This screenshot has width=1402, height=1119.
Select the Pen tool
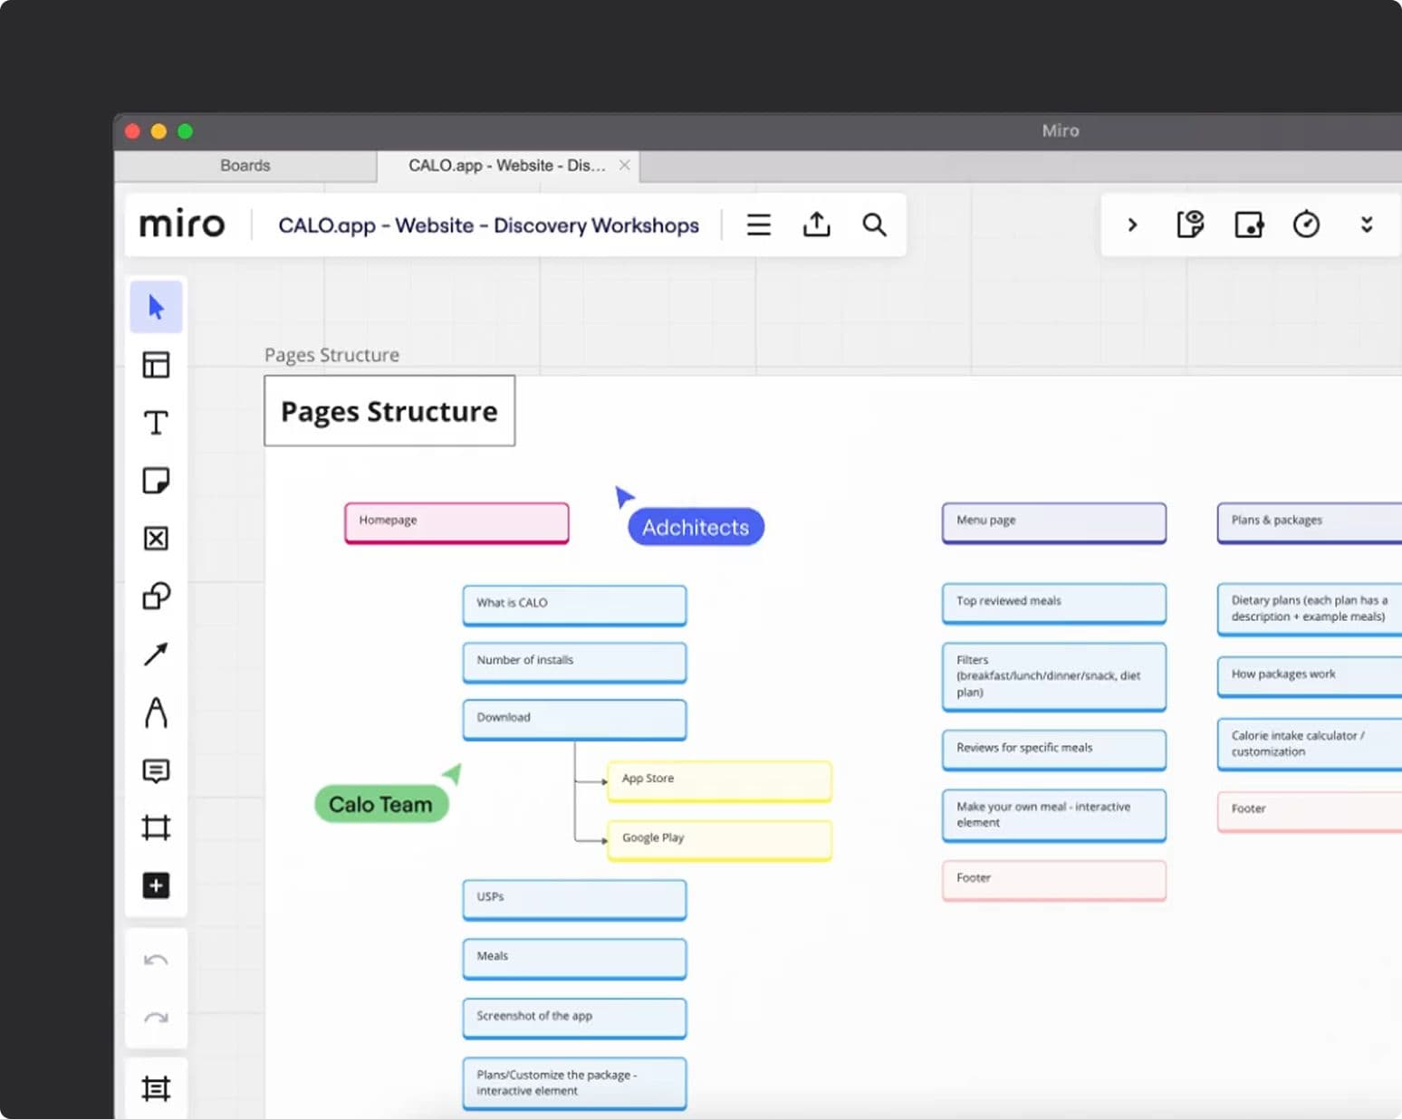[156, 713]
